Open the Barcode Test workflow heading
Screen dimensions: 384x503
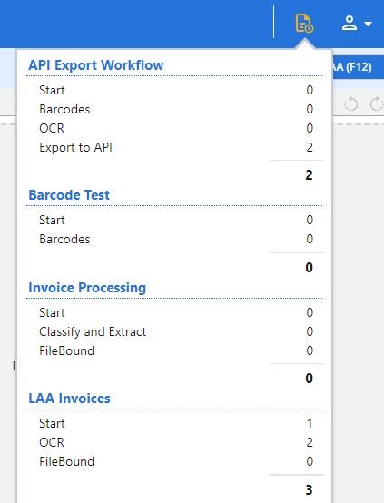pyautogui.click(x=69, y=195)
